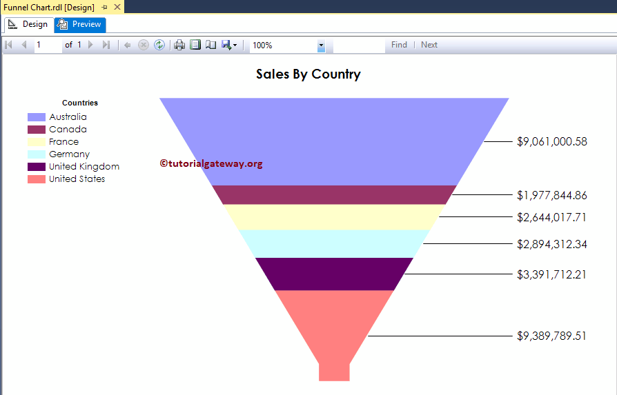The image size is (617, 395).
Task: Click the find text input box
Action: tap(359, 45)
